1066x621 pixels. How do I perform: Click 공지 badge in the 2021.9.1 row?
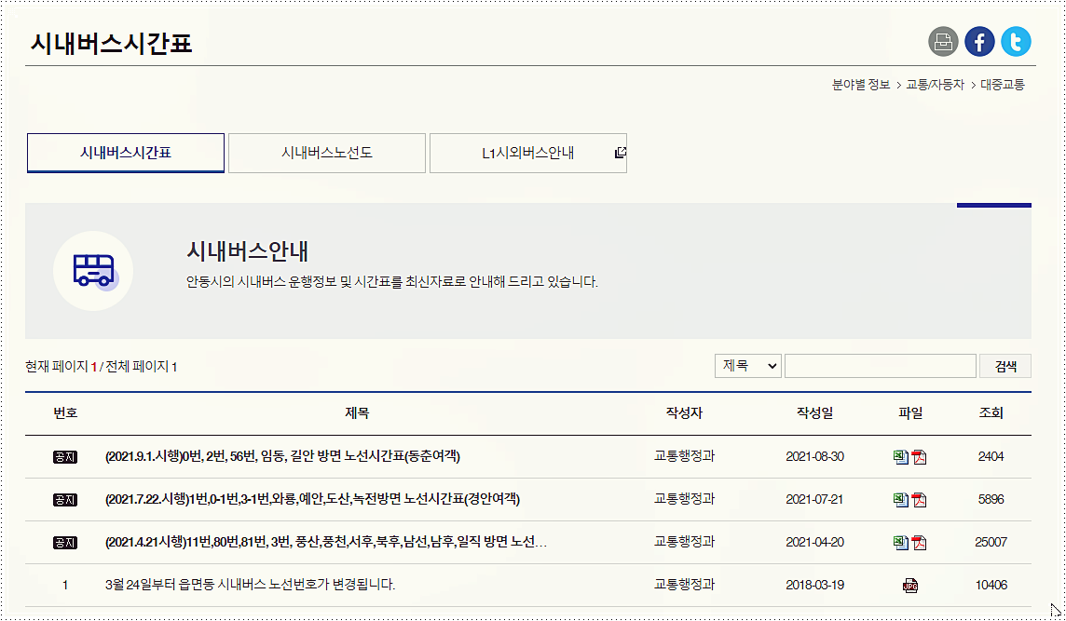click(x=65, y=457)
